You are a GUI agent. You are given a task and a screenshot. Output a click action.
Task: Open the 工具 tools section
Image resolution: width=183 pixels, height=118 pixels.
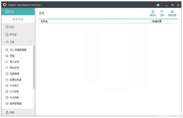[18, 42]
